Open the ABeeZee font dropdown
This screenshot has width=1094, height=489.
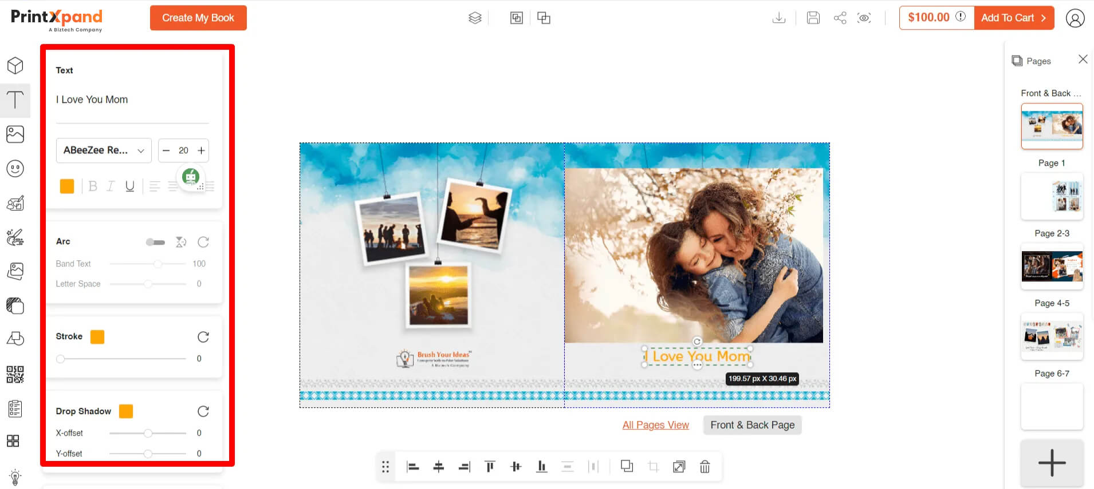104,150
